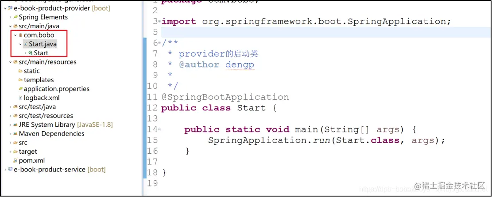Select e-book-product-service project label
492x197 pixels.
click(x=50, y=170)
